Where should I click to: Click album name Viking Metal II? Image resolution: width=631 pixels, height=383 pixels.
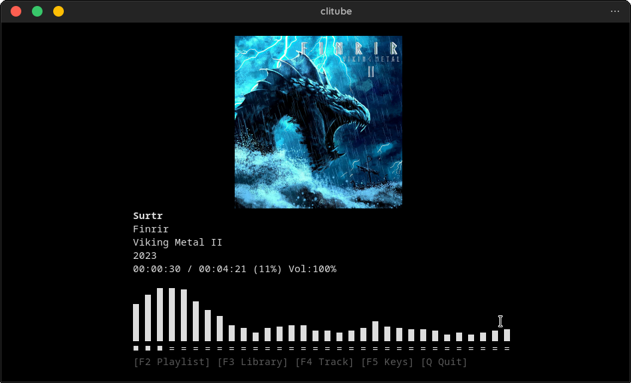click(x=178, y=242)
